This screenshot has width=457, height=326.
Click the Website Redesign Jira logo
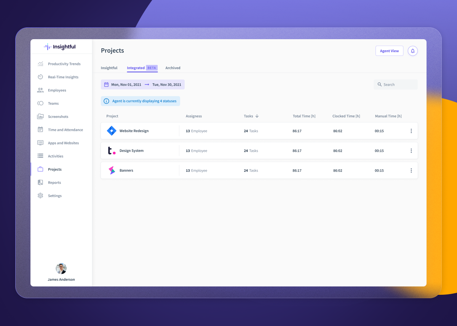pyautogui.click(x=111, y=131)
